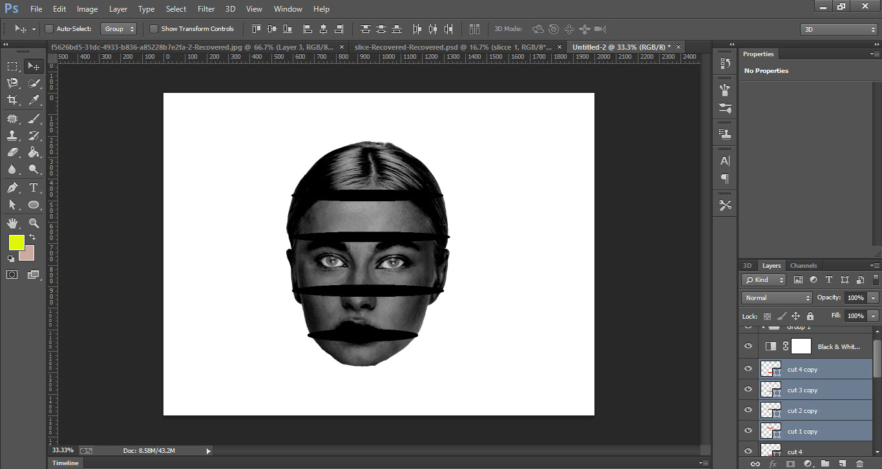The height and width of the screenshot is (469, 882).
Task: Add a layer style with fx button
Action: 772,463
